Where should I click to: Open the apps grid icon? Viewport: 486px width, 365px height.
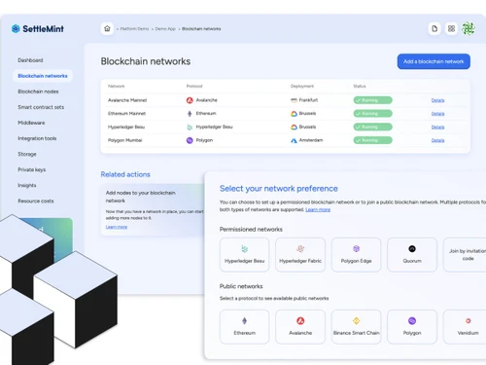[451, 29]
